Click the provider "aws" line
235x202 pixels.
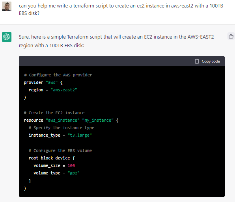[x=43, y=82]
